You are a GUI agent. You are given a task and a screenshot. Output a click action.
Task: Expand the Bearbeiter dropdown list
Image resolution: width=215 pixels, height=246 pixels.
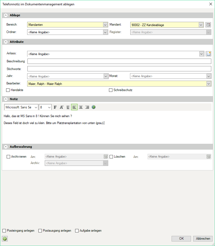pos(209,84)
